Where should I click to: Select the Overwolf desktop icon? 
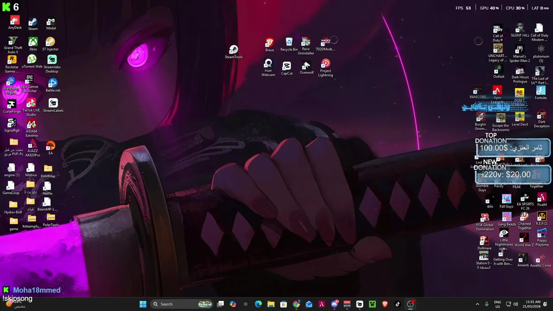(x=306, y=68)
